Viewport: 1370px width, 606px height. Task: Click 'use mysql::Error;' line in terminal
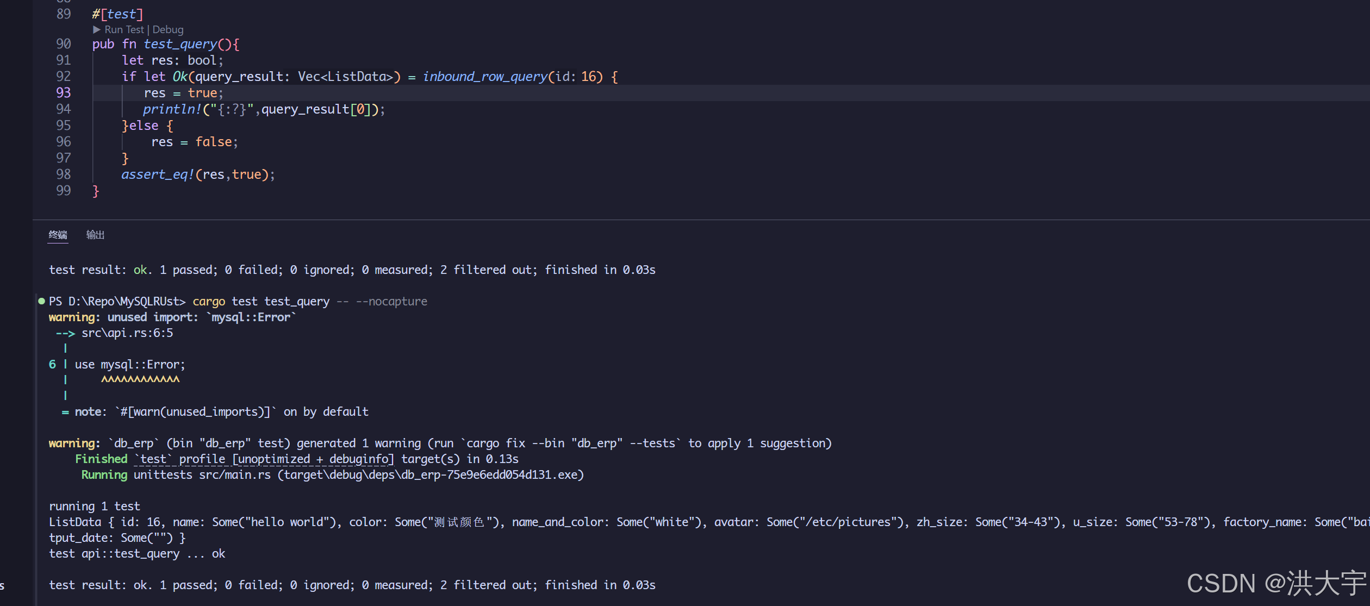pyautogui.click(x=130, y=365)
